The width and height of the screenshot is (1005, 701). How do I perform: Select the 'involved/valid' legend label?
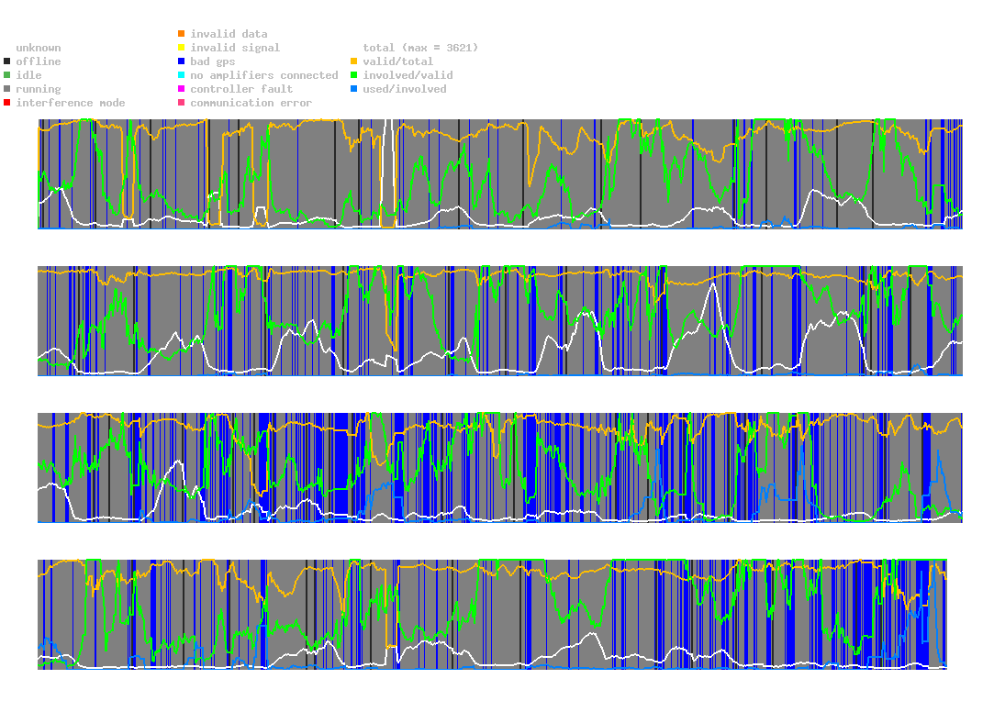click(408, 75)
